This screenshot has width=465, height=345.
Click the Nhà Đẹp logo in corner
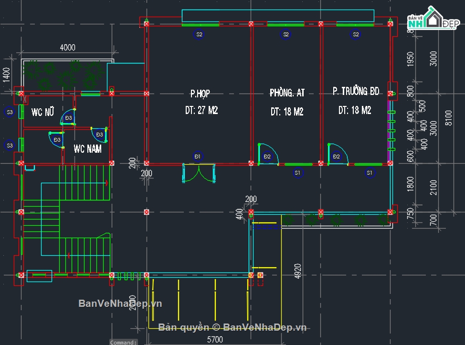point(432,20)
